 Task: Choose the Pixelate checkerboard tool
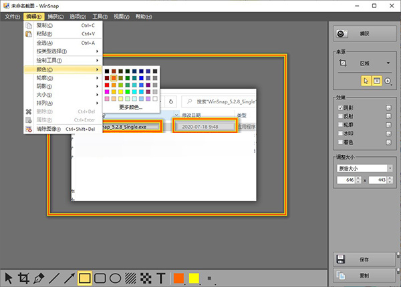tap(146, 278)
